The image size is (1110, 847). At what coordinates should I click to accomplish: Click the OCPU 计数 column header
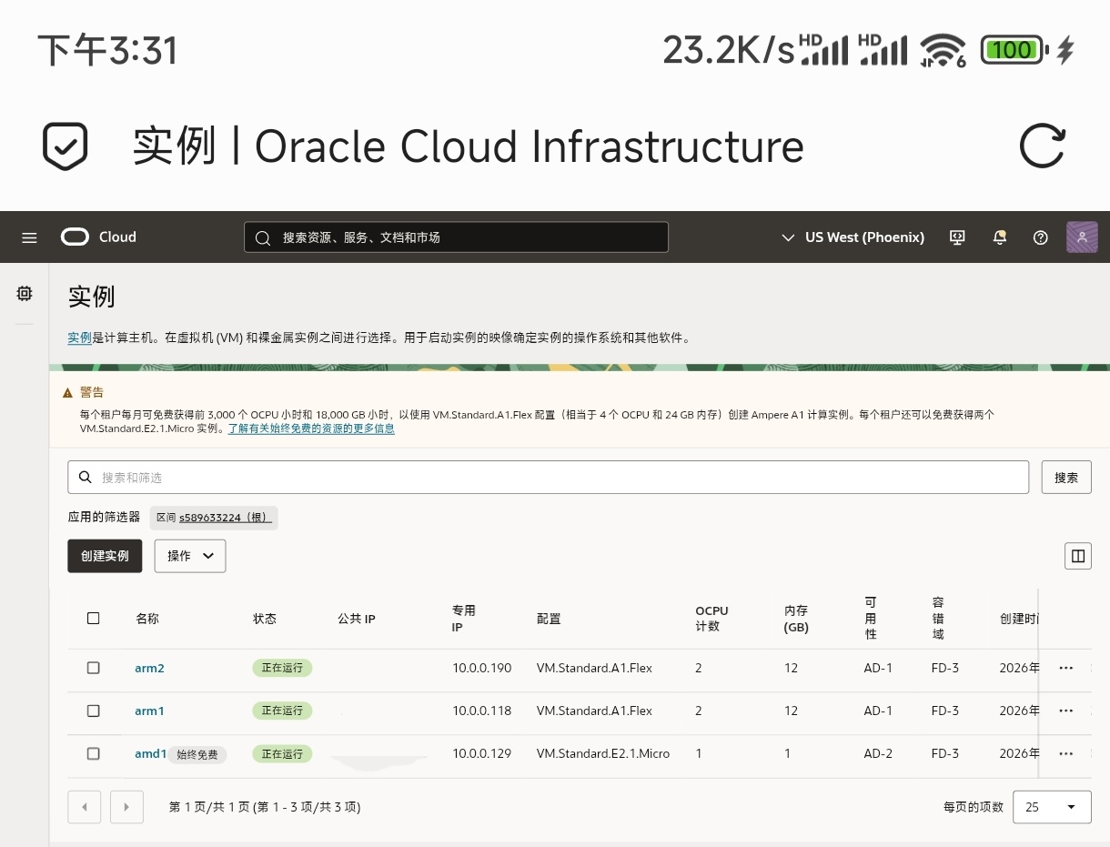click(x=711, y=619)
